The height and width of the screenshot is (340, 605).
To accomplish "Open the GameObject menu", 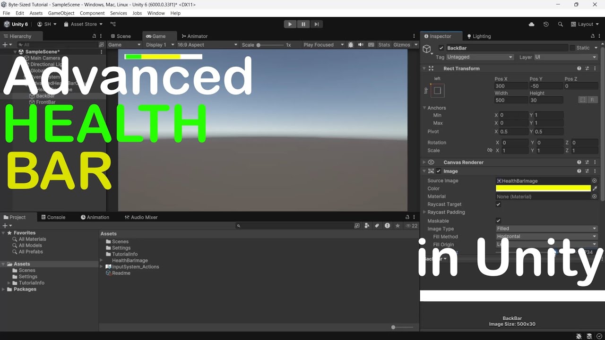I will [x=61, y=13].
